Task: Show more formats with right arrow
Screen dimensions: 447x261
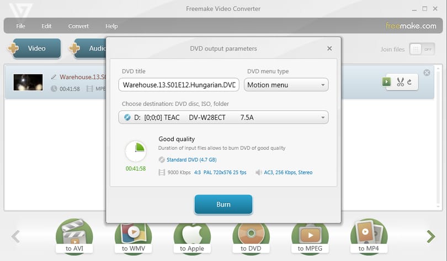Action: pos(431,237)
